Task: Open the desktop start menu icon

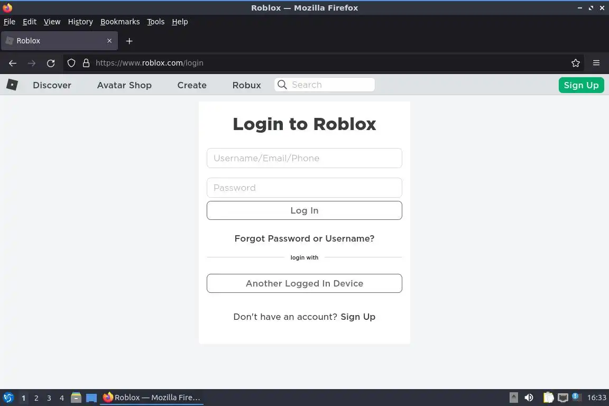Action: point(8,398)
